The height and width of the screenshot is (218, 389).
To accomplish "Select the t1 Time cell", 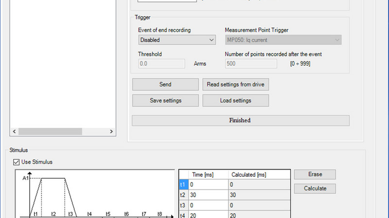I will coord(209,185).
